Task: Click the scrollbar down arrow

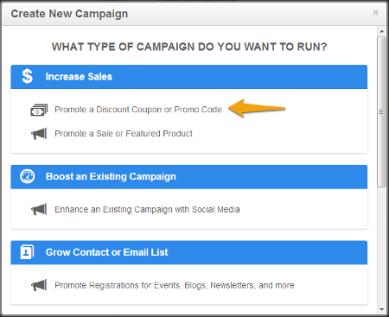Action: [x=382, y=309]
